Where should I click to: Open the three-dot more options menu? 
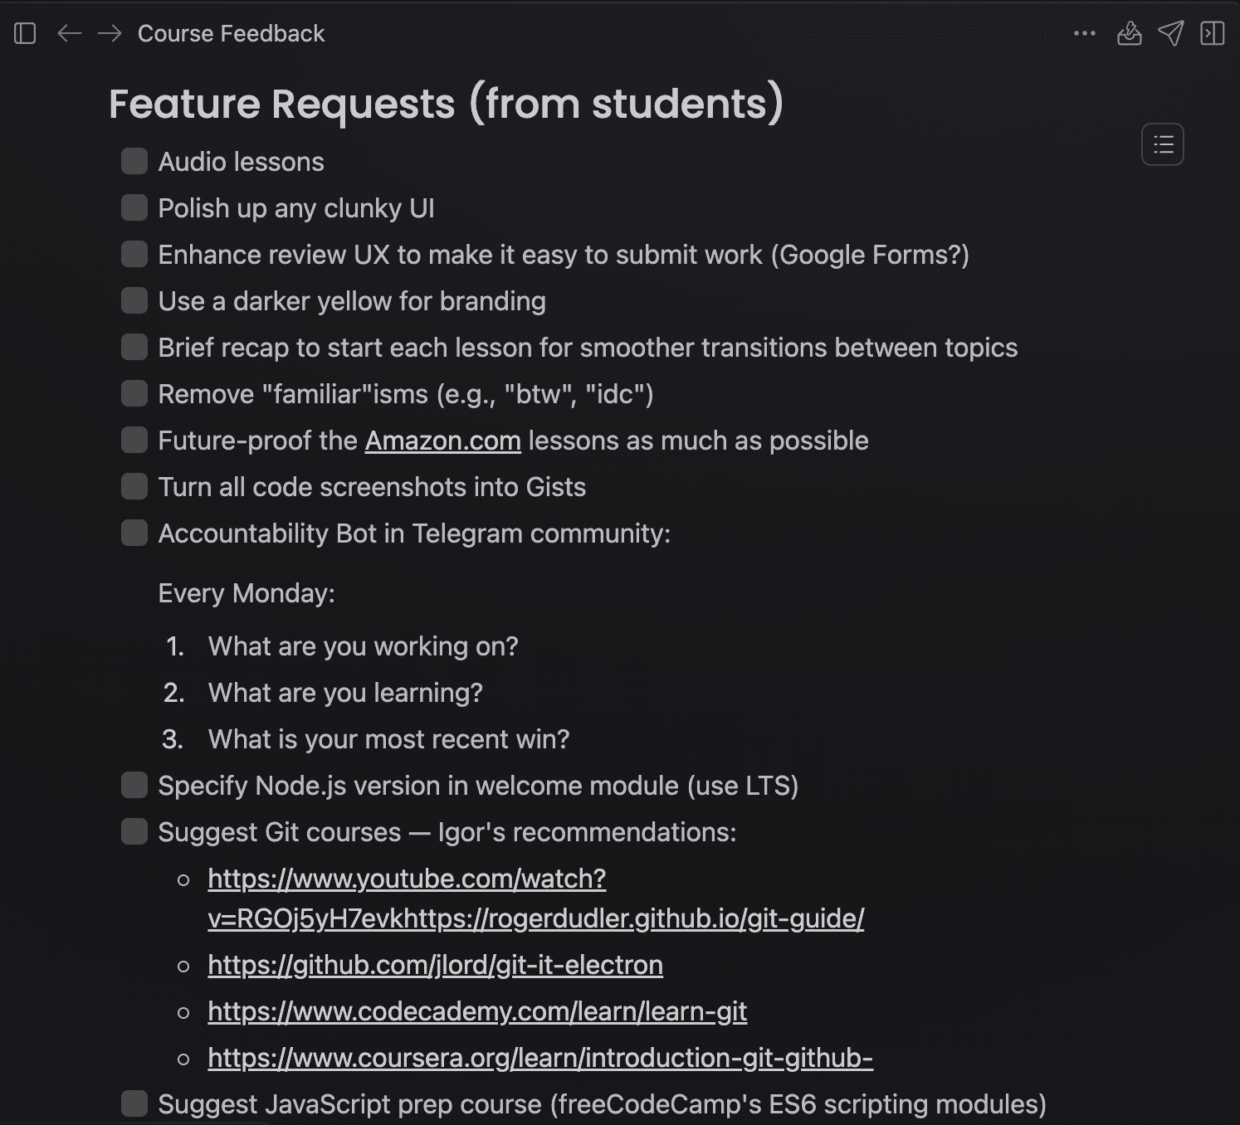pyautogui.click(x=1084, y=33)
